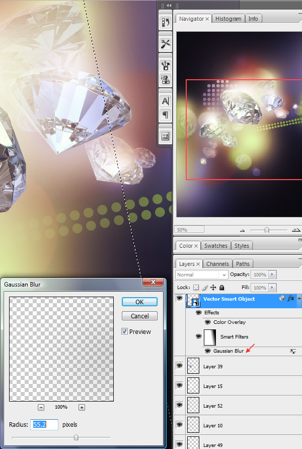302x449 pixels.
Task: Open the Brushes panel icon
Action: [x=166, y=66]
